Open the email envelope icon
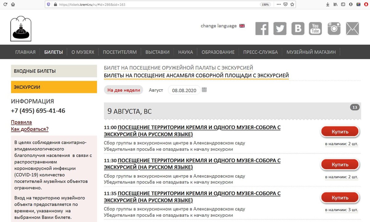Image resolution: width=370 pixels, height=222 pixels. click(x=352, y=29)
